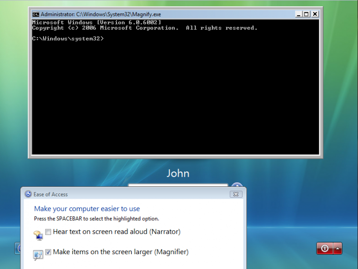The image size is (358, 269).
Task: Close the Administrator command prompt window
Action: pos(315,14)
